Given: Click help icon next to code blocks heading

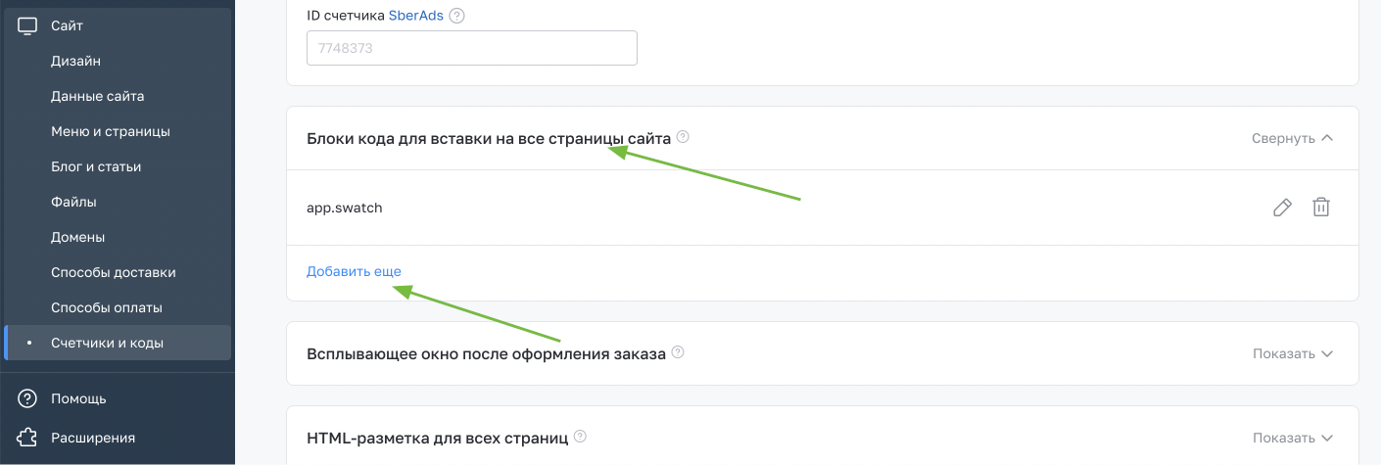Looking at the screenshot, I should point(683,137).
